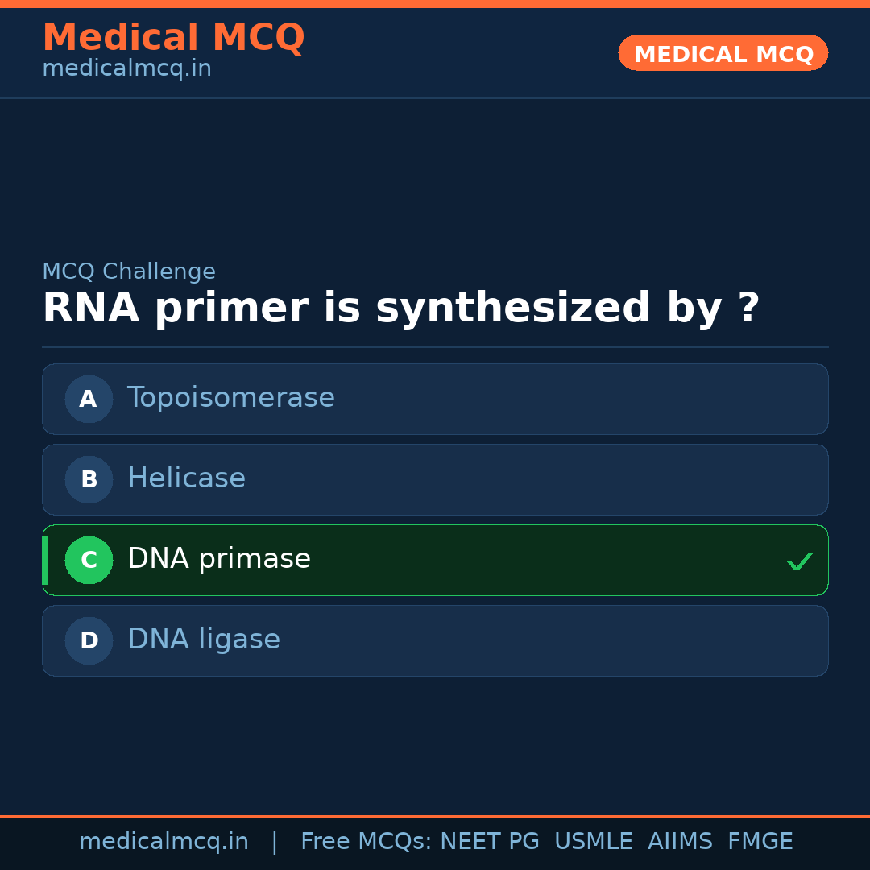Click the option A letter circle
The width and height of the screenshot is (870, 870).
click(x=89, y=399)
